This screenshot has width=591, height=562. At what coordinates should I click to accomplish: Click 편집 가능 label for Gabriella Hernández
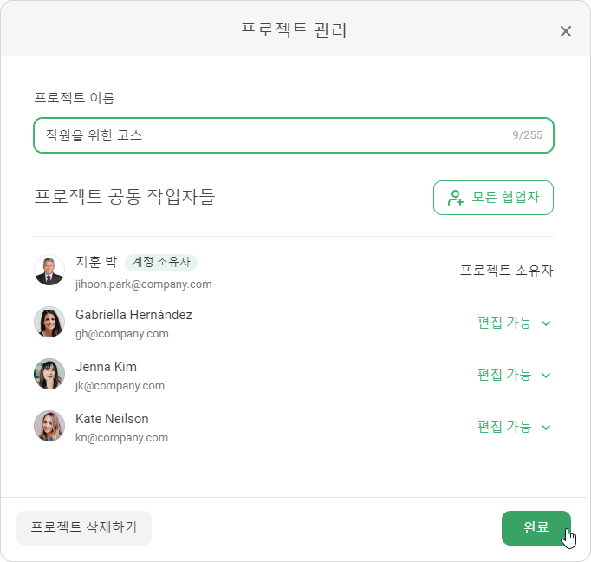(504, 323)
